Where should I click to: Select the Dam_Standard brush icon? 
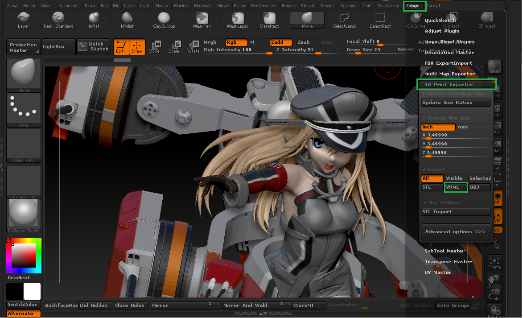coord(58,18)
